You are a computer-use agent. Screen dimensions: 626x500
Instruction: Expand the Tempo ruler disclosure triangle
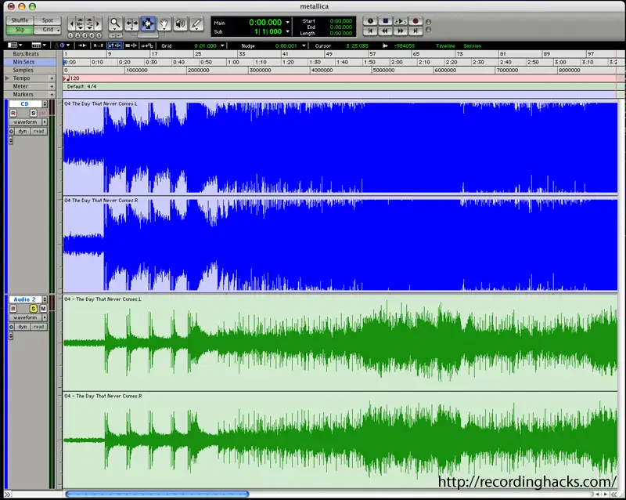click(x=7, y=78)
